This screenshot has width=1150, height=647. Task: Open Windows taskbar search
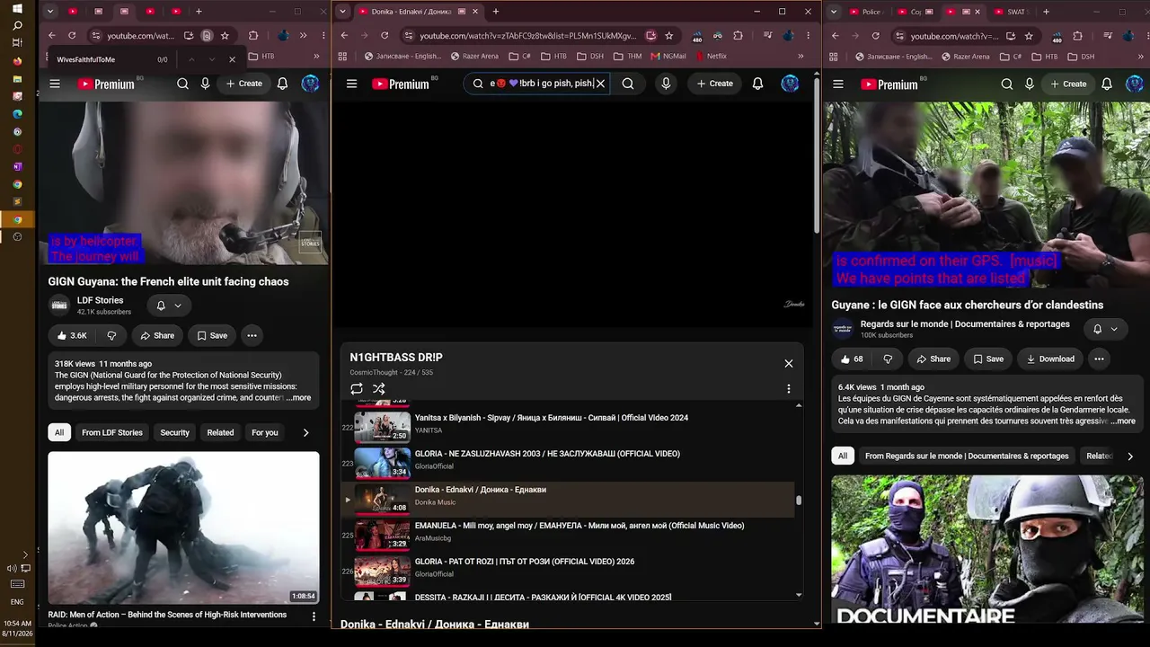[x=17, y=25]
